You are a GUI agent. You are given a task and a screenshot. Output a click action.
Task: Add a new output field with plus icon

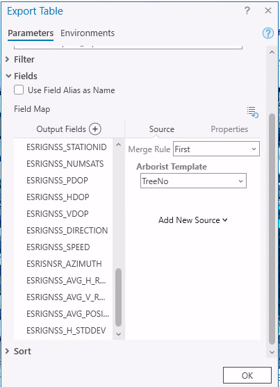(95, 129)
